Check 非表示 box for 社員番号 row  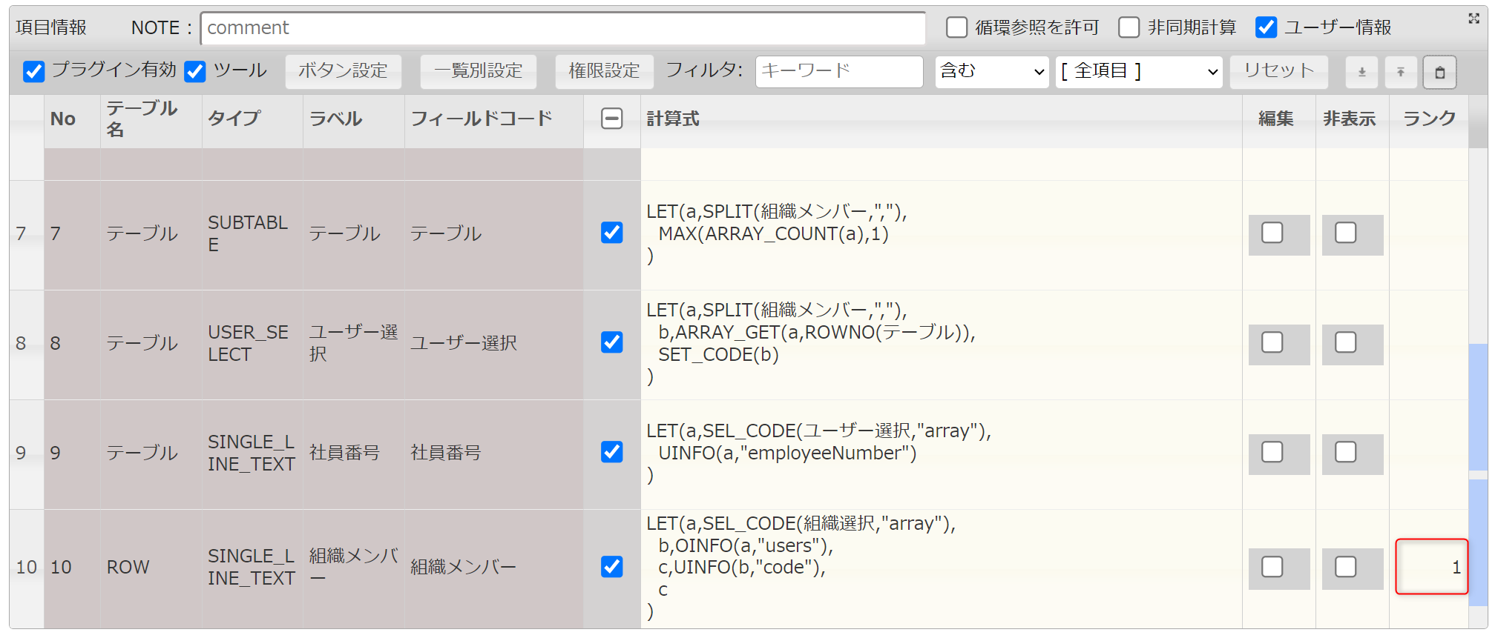click(1346, 452)
